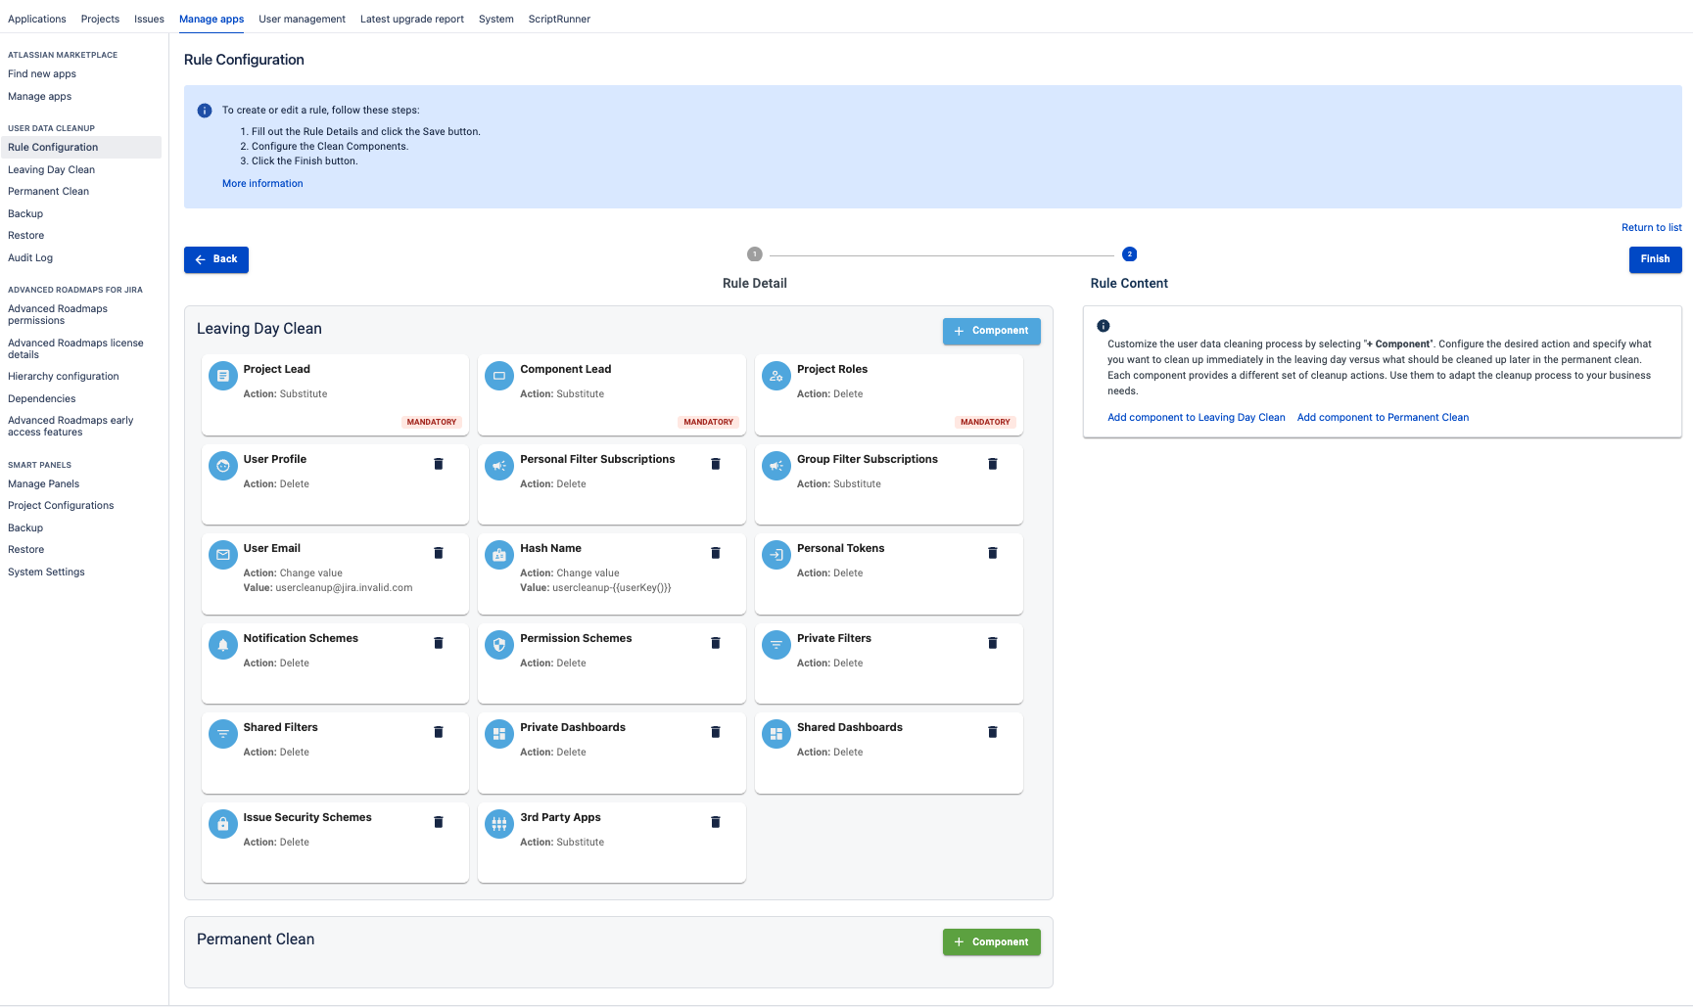Screen dimensions: 1693x1007
Task: Add a component to Permanent Clean section
Action: pyautogui.click(x=991, y=942)
